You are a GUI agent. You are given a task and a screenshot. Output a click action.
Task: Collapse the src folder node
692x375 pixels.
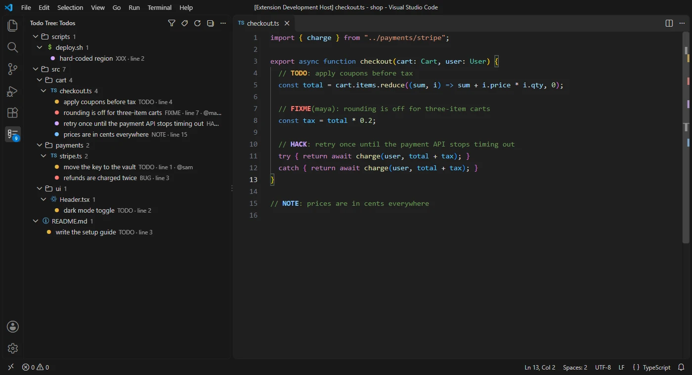tap(35, 69)
